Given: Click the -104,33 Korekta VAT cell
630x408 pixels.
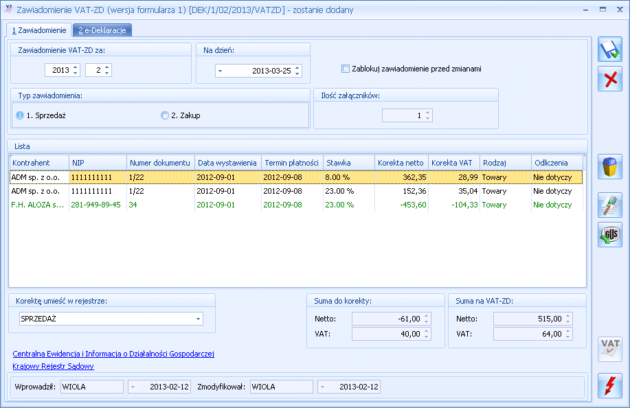Looking at the screenshot, I should pos(453,205).
